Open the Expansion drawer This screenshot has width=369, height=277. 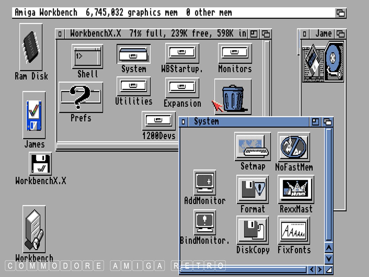(182, 88)
